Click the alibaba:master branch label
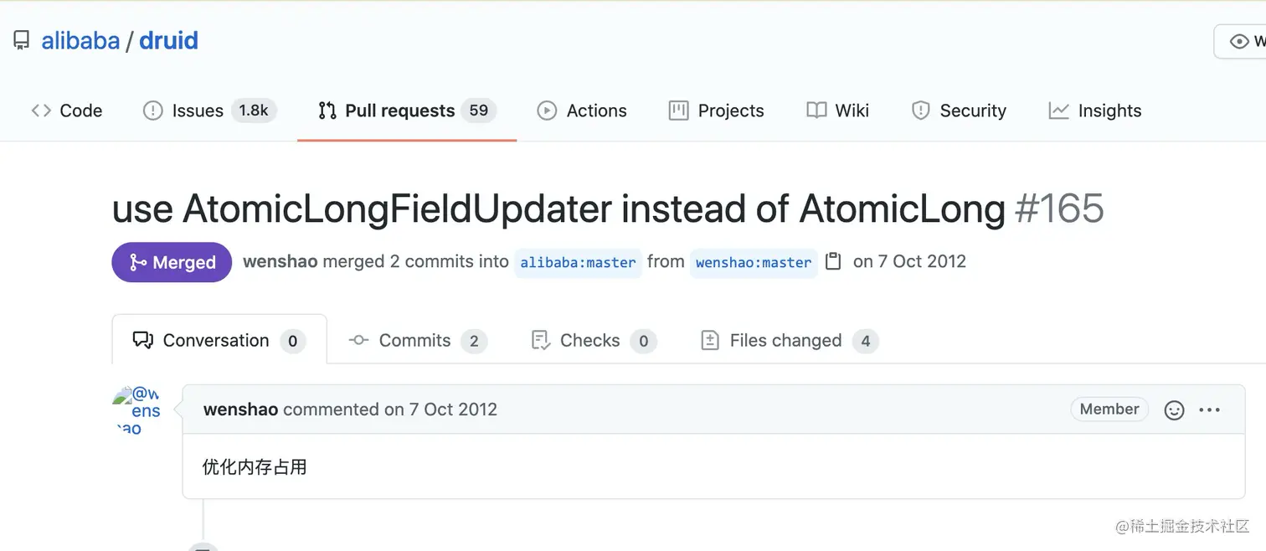1266x551 pixels. click(x=578, y=263)
